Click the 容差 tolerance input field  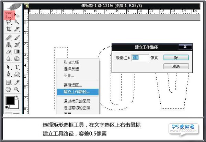(140, 58)
